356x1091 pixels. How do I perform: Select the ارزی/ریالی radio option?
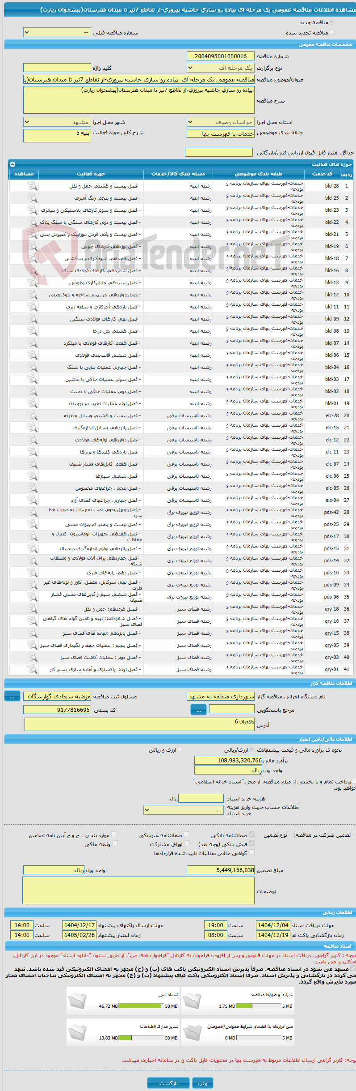pos(252,749)
